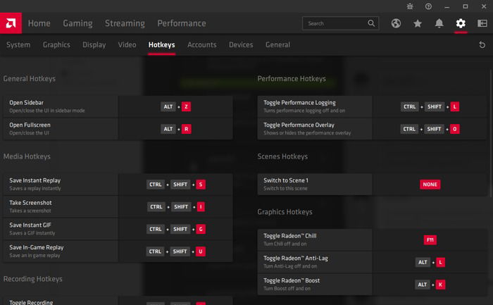Edit the Toggle Radeon Chill F11 hotkey
Screen dimensions: 493x305
coord(430,240)
